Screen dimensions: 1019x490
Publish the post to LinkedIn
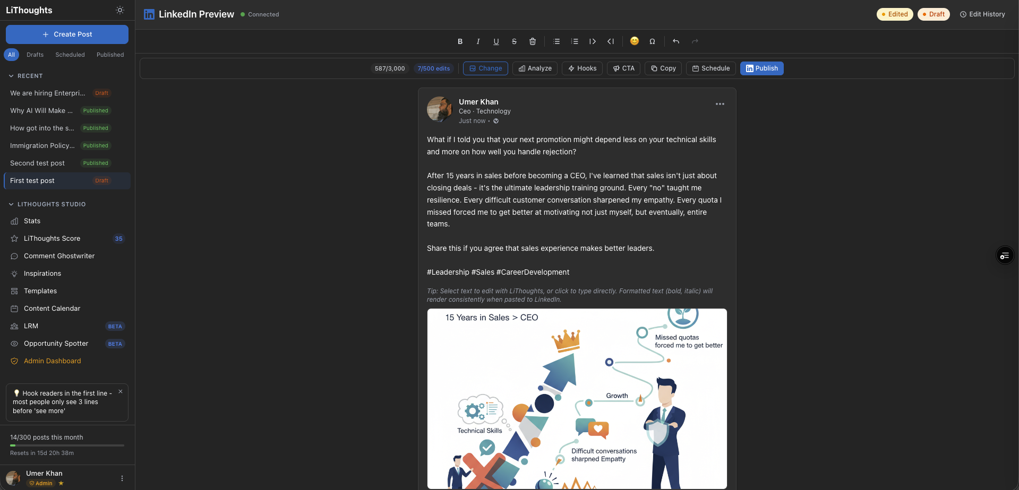point(761,68)
